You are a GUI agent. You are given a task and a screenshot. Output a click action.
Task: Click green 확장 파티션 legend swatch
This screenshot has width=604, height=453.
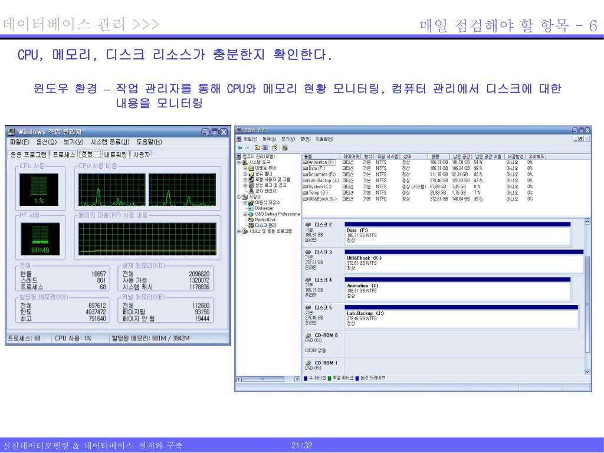click(330, 378)
